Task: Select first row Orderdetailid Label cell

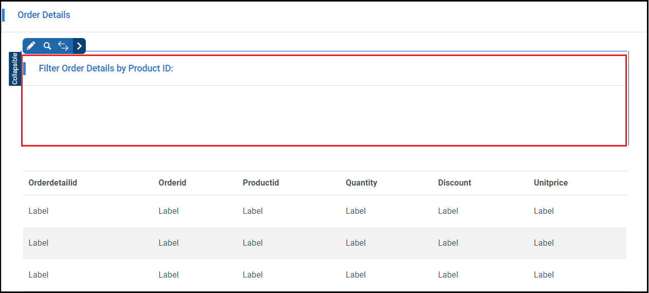Action: (39, 211)
